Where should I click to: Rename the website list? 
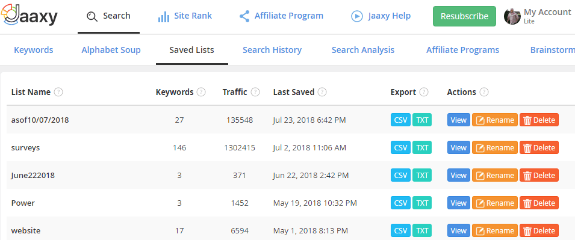pos(495,230)
